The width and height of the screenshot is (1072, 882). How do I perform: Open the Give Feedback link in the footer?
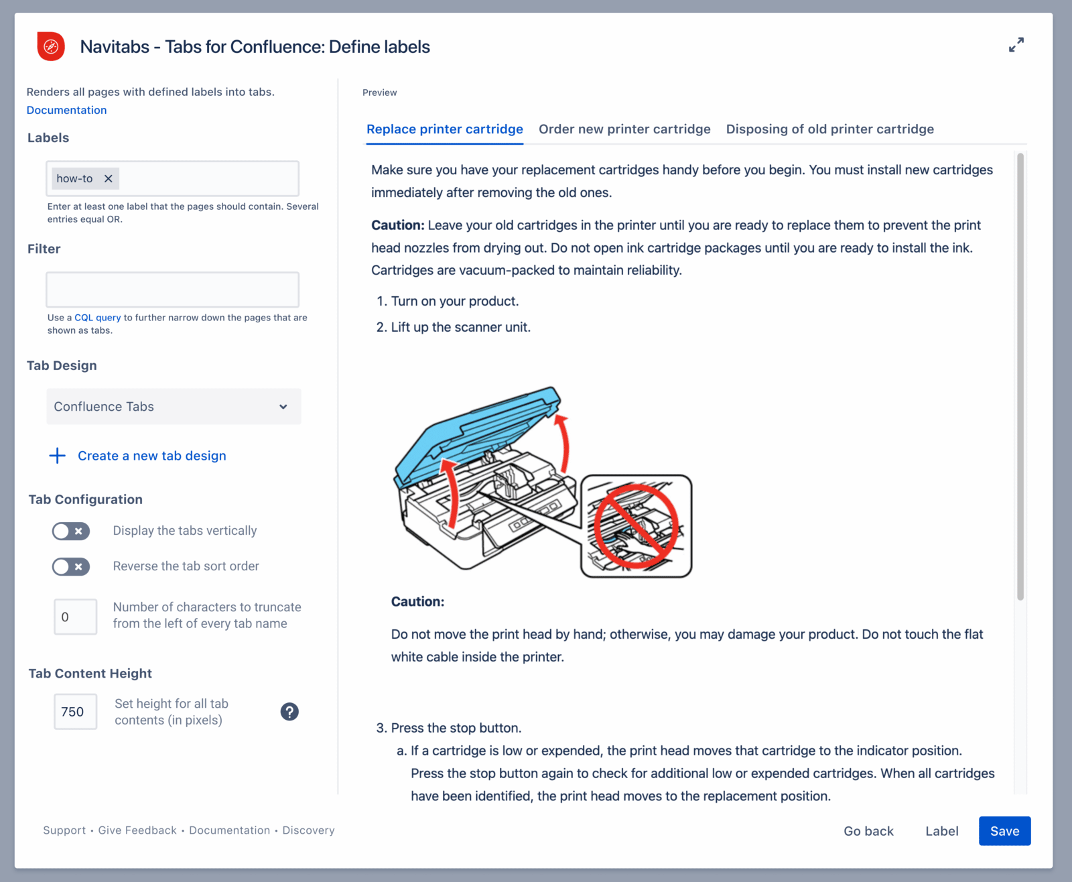[x=137, y=830]
